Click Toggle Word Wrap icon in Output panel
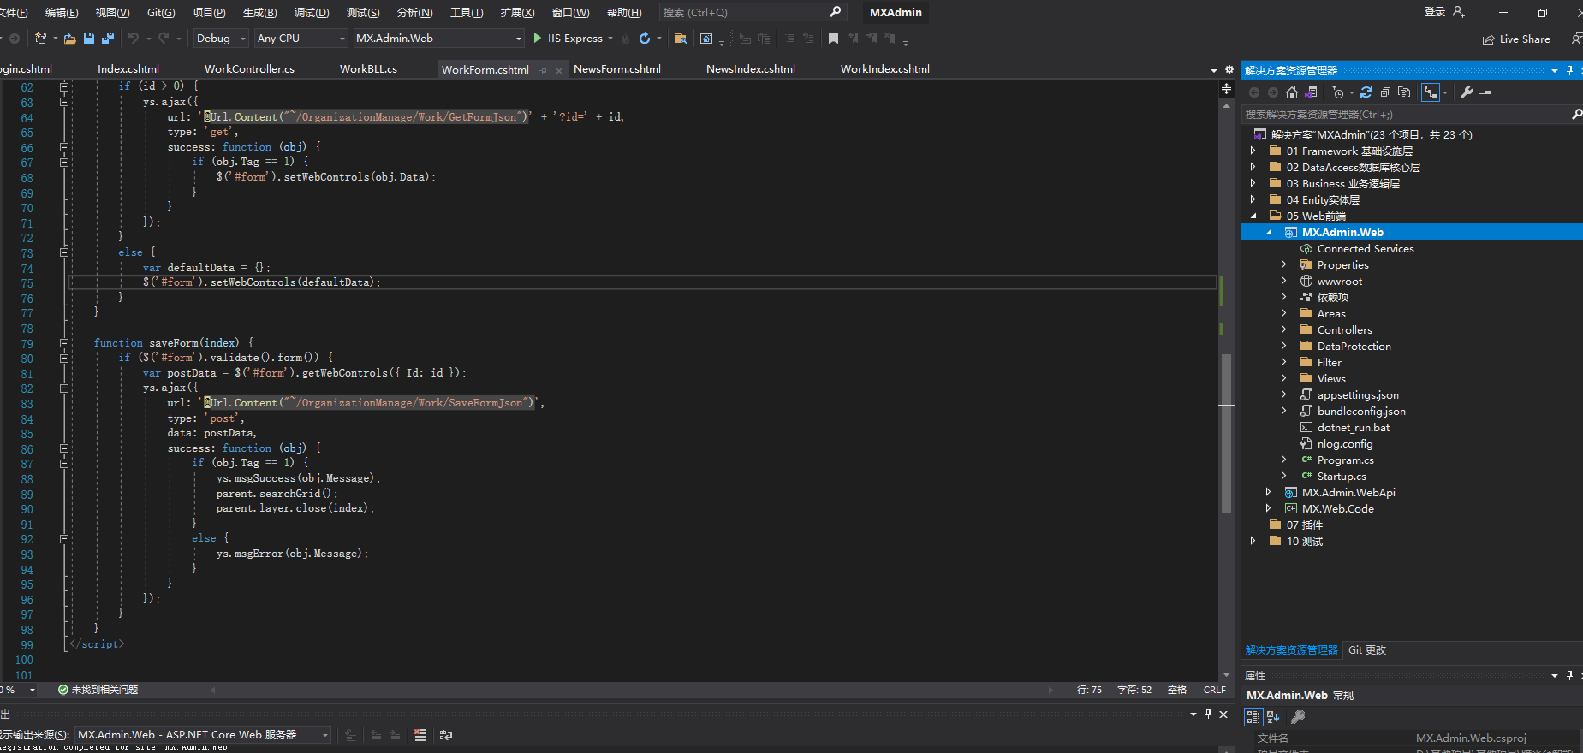Screen dimensions: 1583x753 pyautogui.click(x=446, y=735)
